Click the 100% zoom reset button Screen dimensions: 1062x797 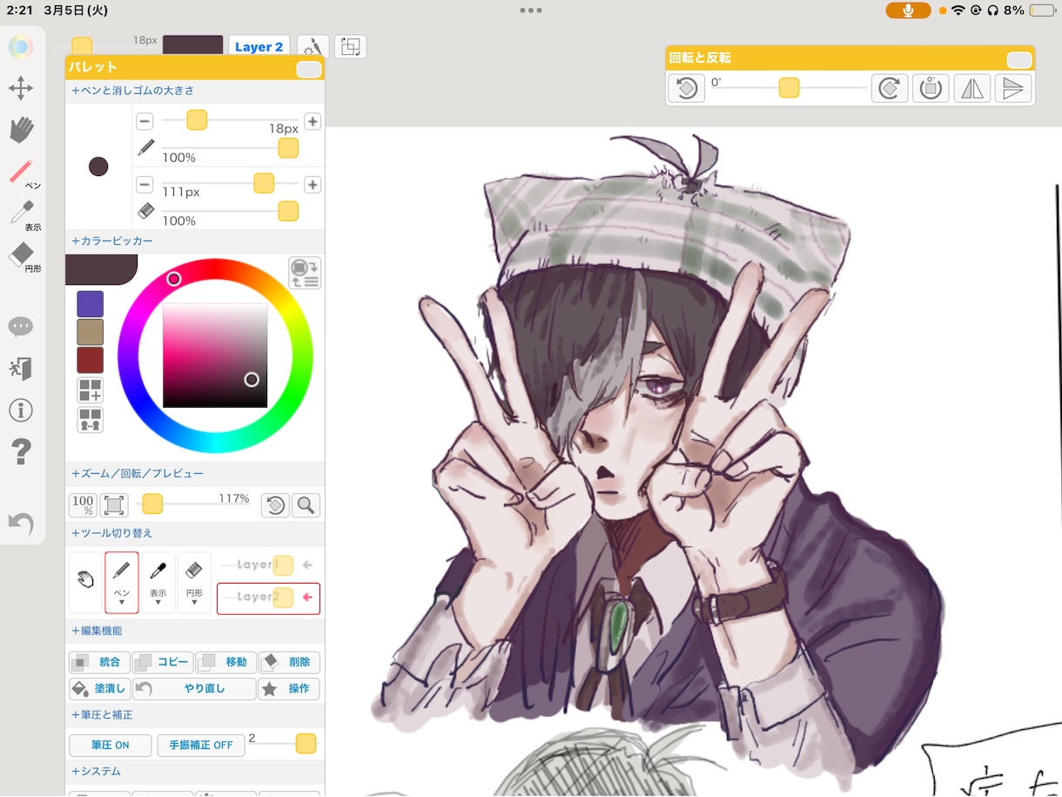point(83,505)
